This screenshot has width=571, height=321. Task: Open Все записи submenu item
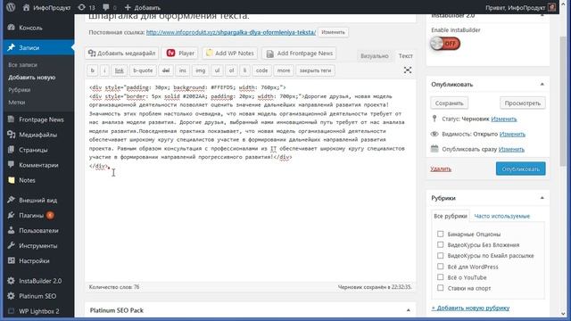22,65
